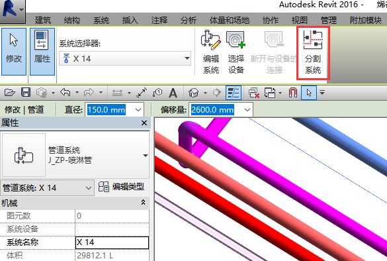Click the Open folder icon
The width and height of the screenshot is (387, 261).
pyautogui.click(x=10, y=93)
